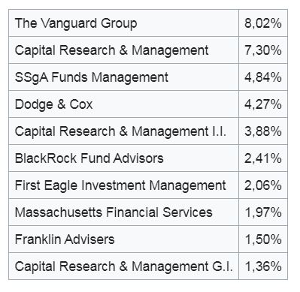
Task: Click The Vanguard Group cell
Action: click(124, 23)
